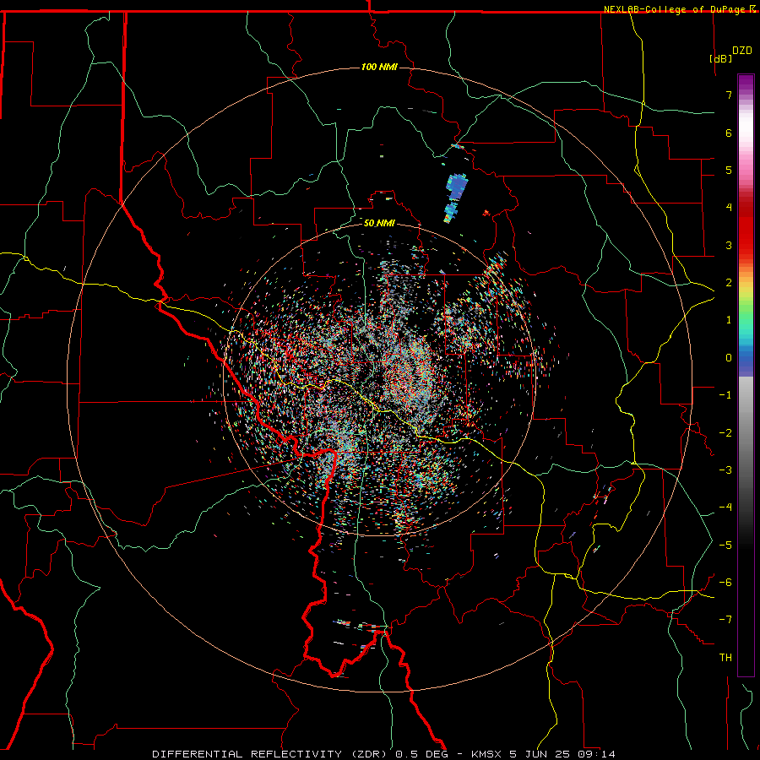Click the -6 value on color scale
The image size is (760, 760).
pyautogui.click(x=725, y=583)
